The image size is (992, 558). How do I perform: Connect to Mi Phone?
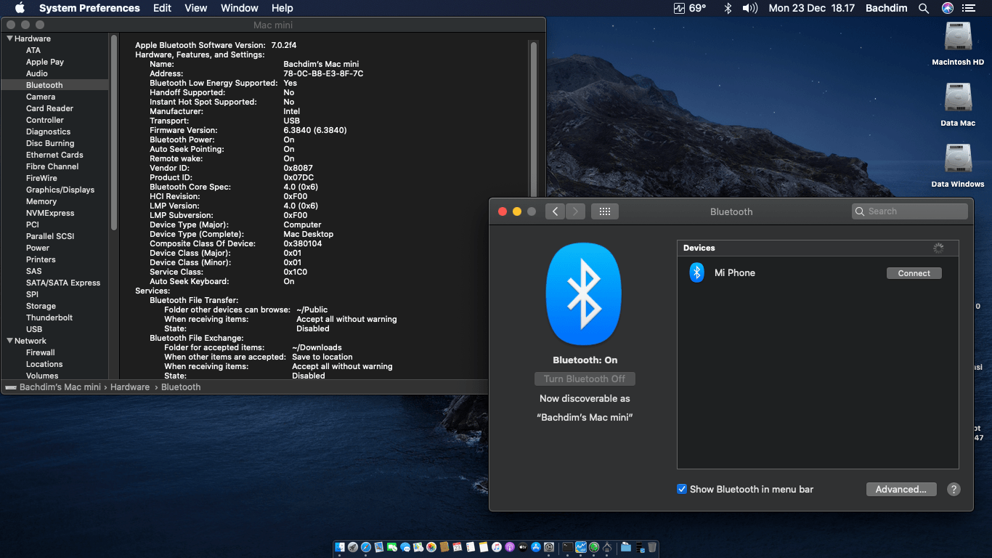click(x=914, y=273)
